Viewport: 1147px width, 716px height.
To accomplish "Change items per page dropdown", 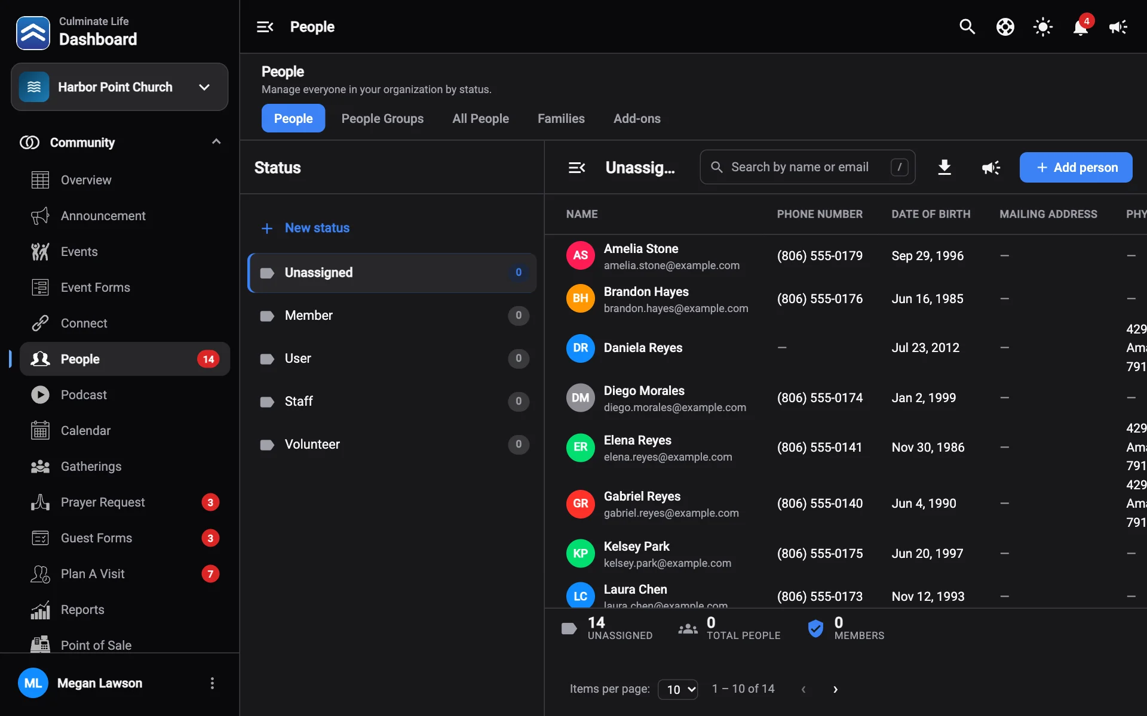I will tap(678, 689).
